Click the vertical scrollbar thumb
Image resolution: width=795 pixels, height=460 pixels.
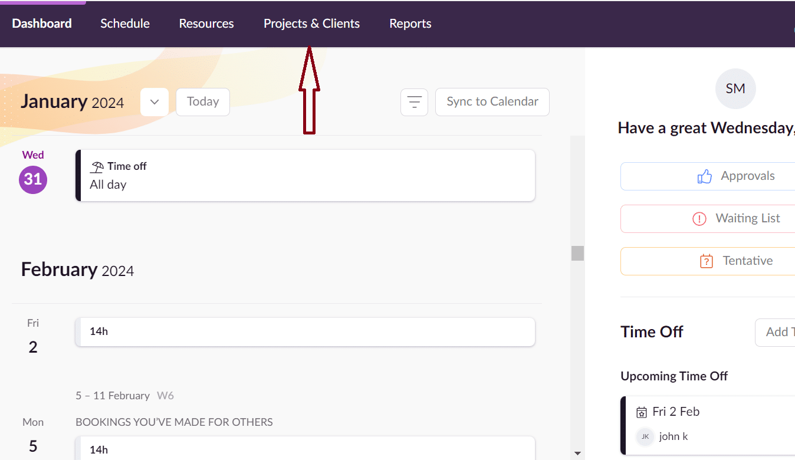pos(577,254)
